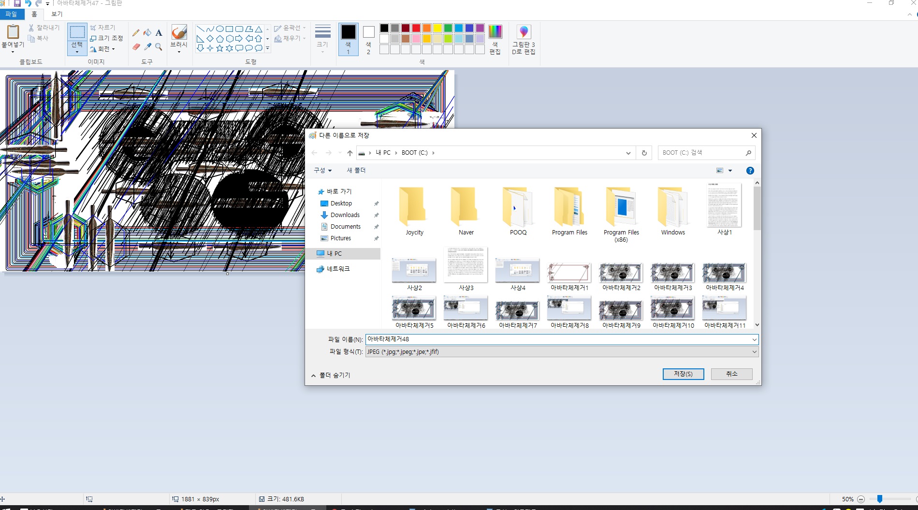The height and width of the screenshot is (510, 918).
Task: Click 내 PC in the address breadcrumb
Action: pyautogui.click(x=383, y=153)
